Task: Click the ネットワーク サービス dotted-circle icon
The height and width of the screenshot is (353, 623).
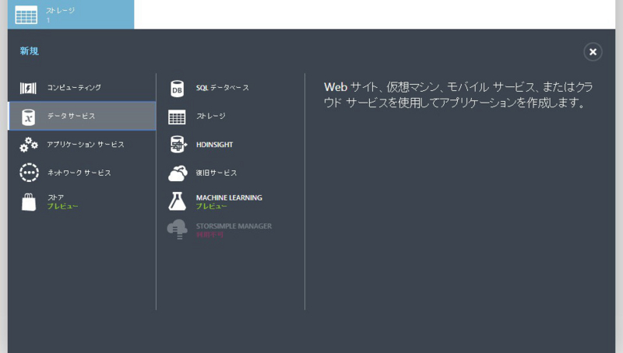Action: [x=29, y=173]
